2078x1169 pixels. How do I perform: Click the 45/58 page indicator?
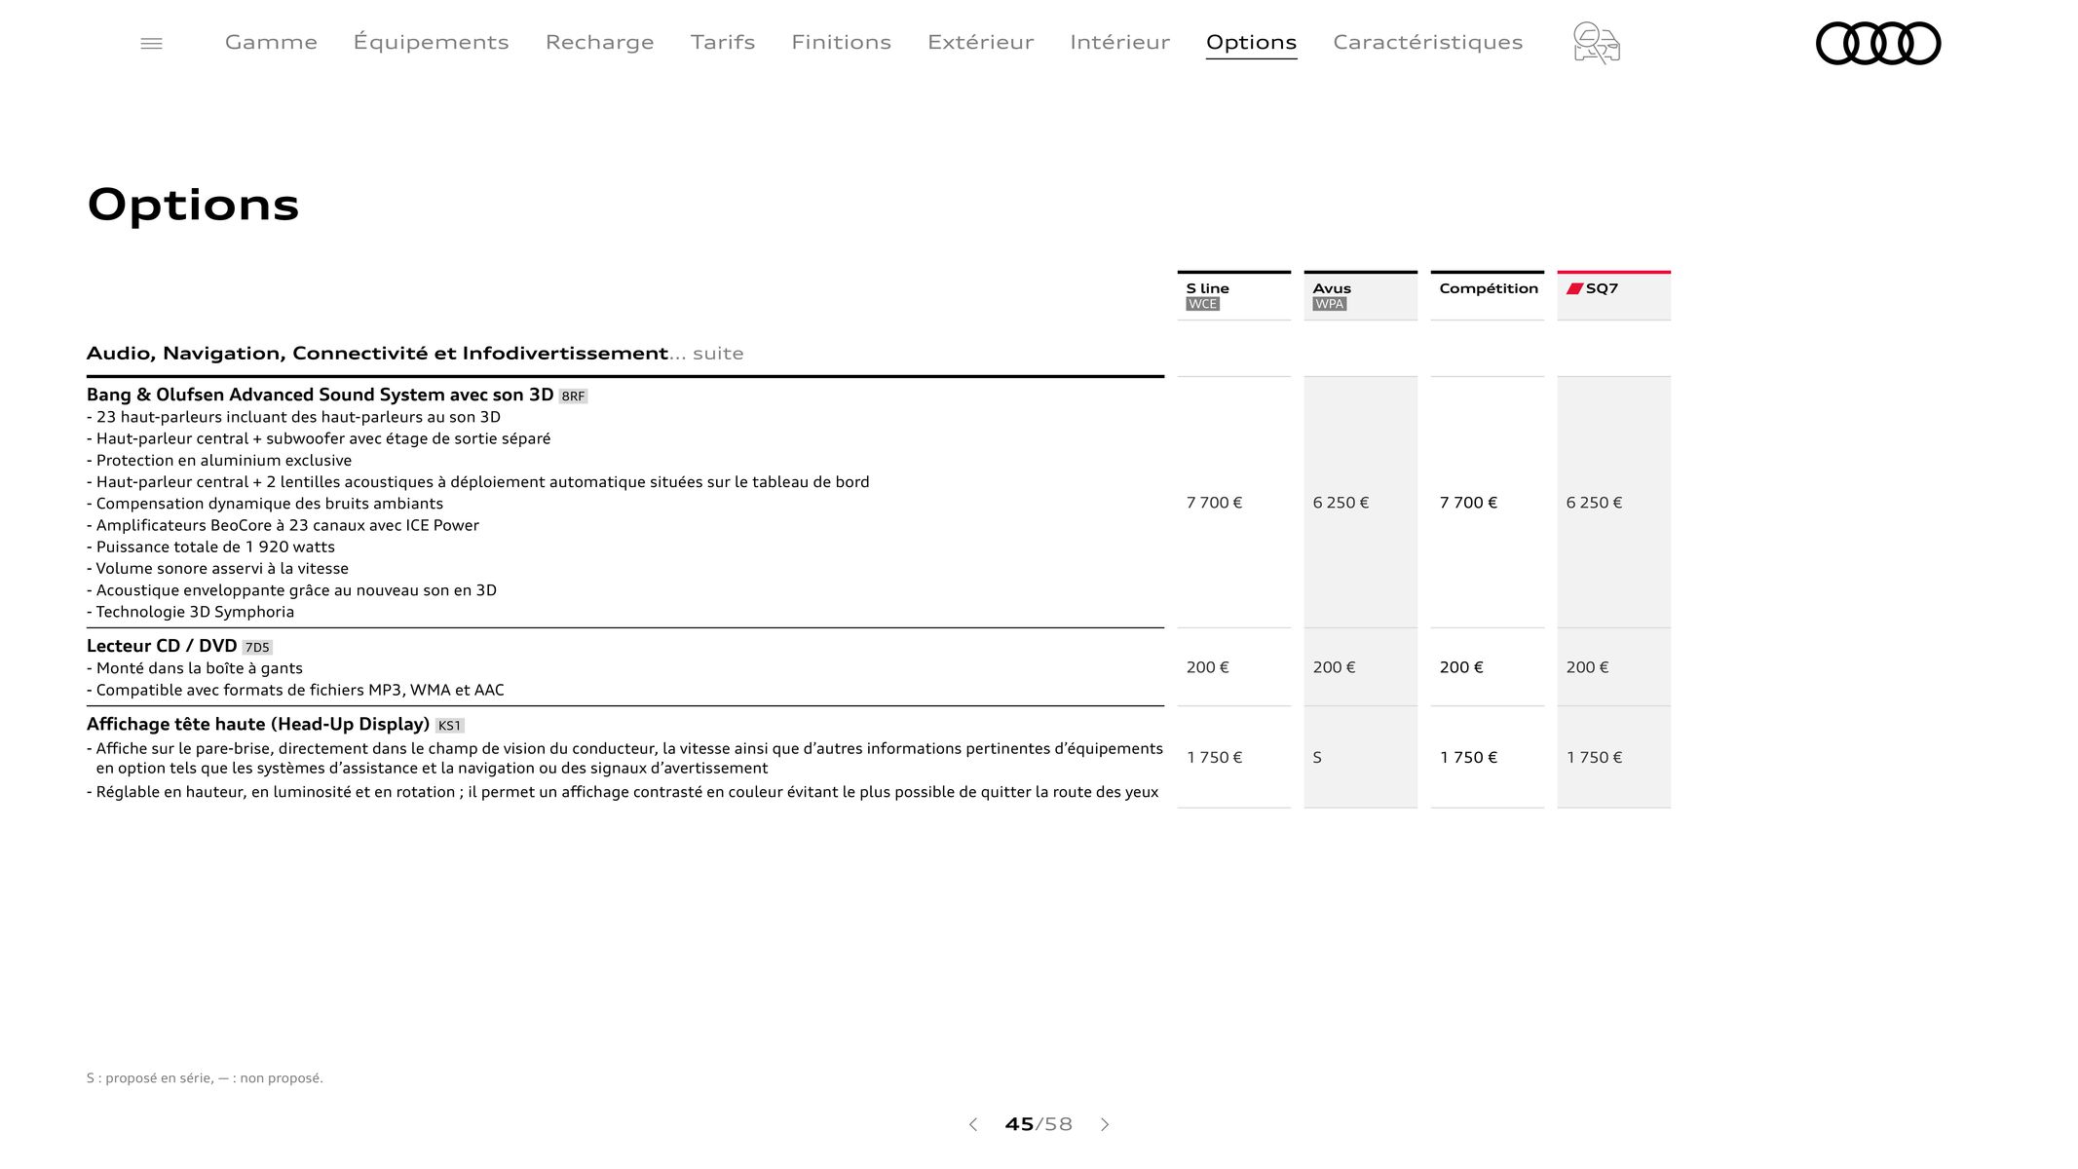[x=1039, y=1124]
